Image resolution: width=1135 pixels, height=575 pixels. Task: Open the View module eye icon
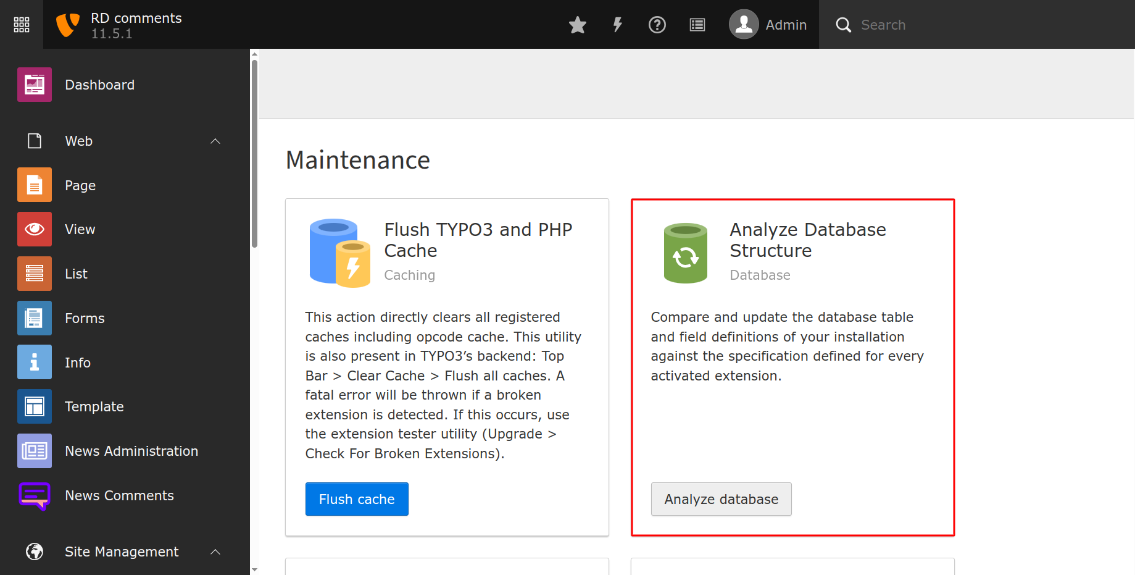34,229
